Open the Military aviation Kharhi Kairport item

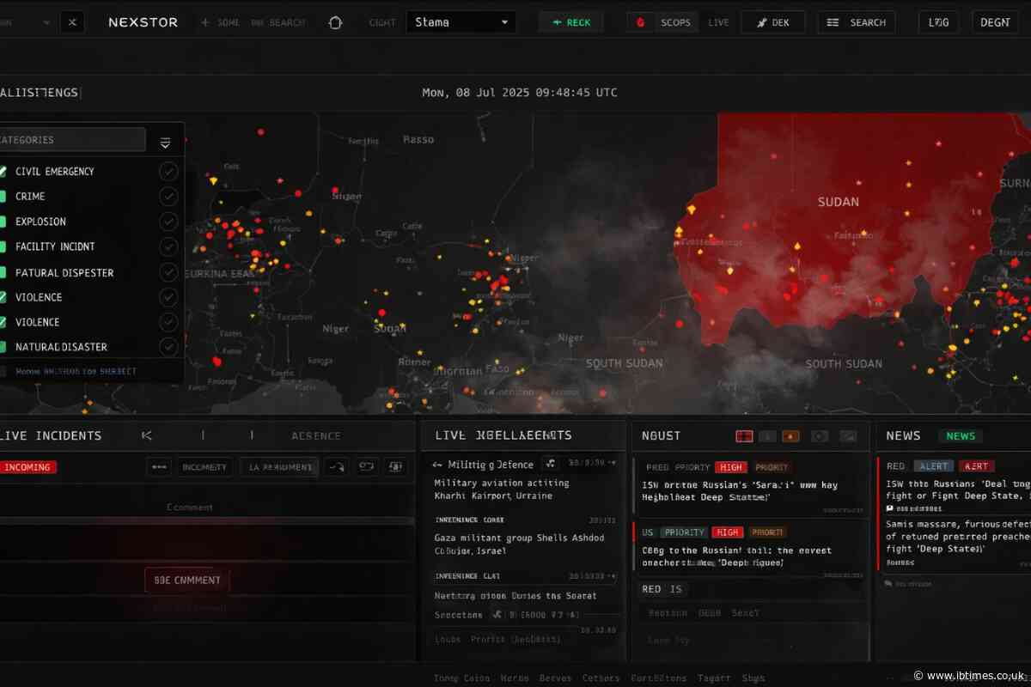(x=503, y=489)
